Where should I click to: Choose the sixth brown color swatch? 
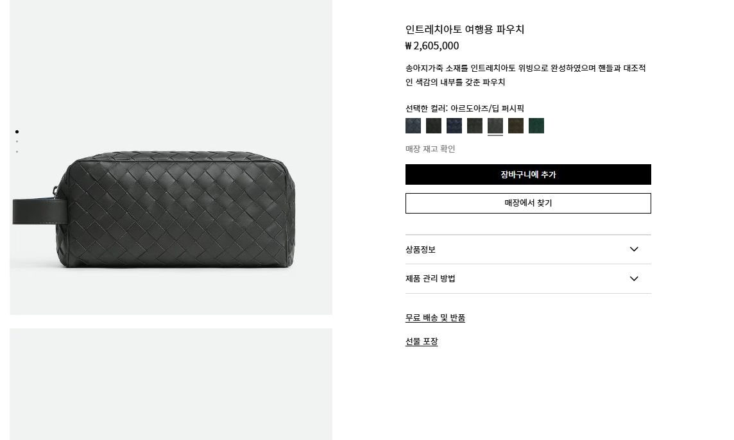(516, 126)
